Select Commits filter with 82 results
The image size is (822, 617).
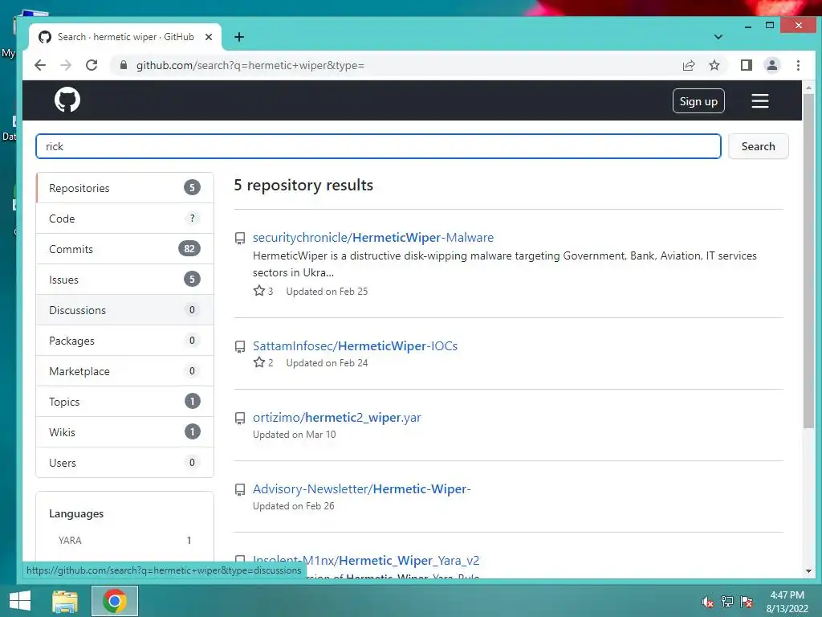124,249
